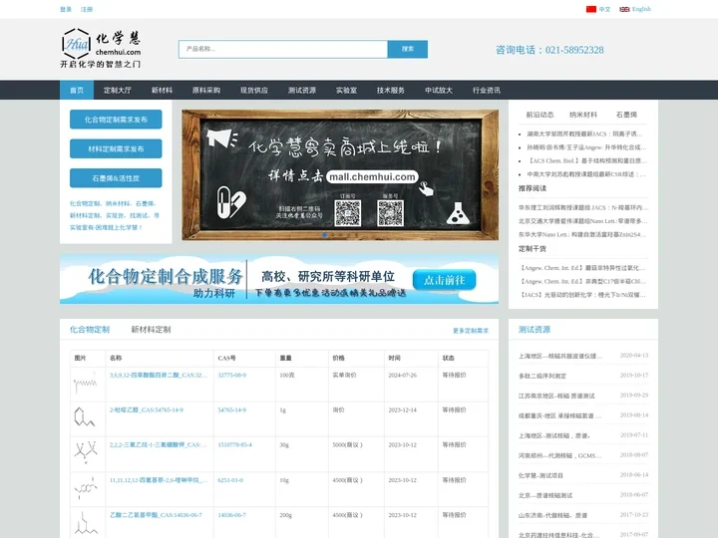Select the active blue carousel dot

click(x=325, y=235)
